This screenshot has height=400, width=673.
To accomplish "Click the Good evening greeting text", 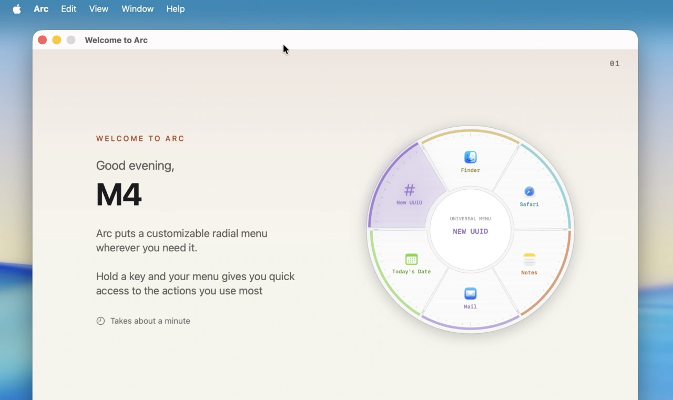I will tap(135, 166).
